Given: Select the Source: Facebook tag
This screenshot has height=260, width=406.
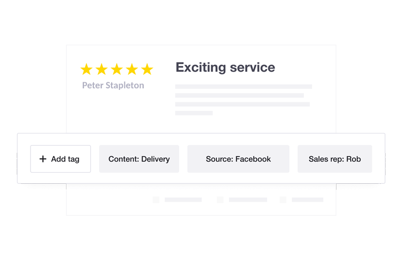Looking at the screenshot, I should point(238,159).
